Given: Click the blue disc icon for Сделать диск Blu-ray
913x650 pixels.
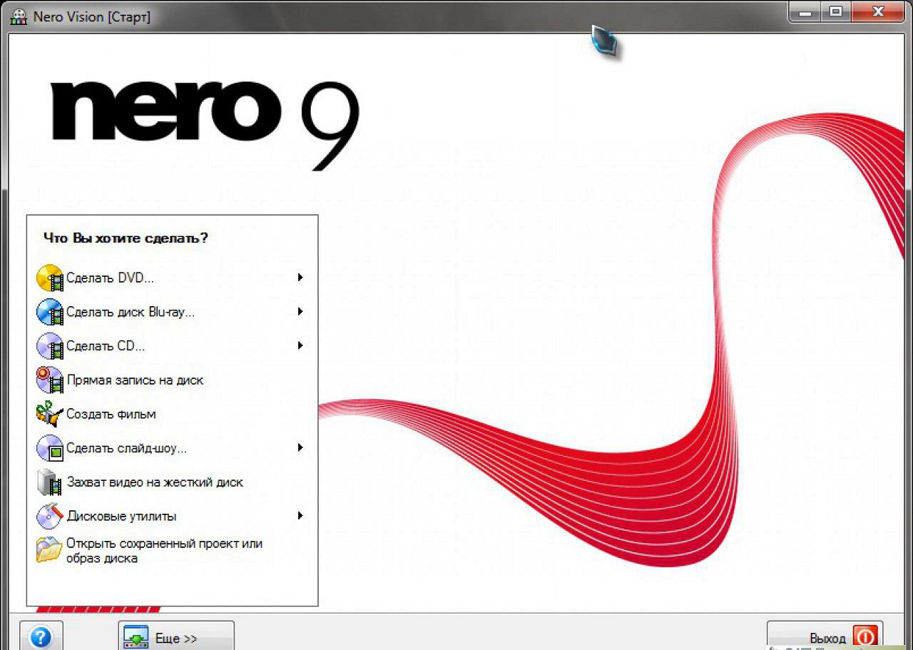Looking at the screenshot, I should click(50, 312).
